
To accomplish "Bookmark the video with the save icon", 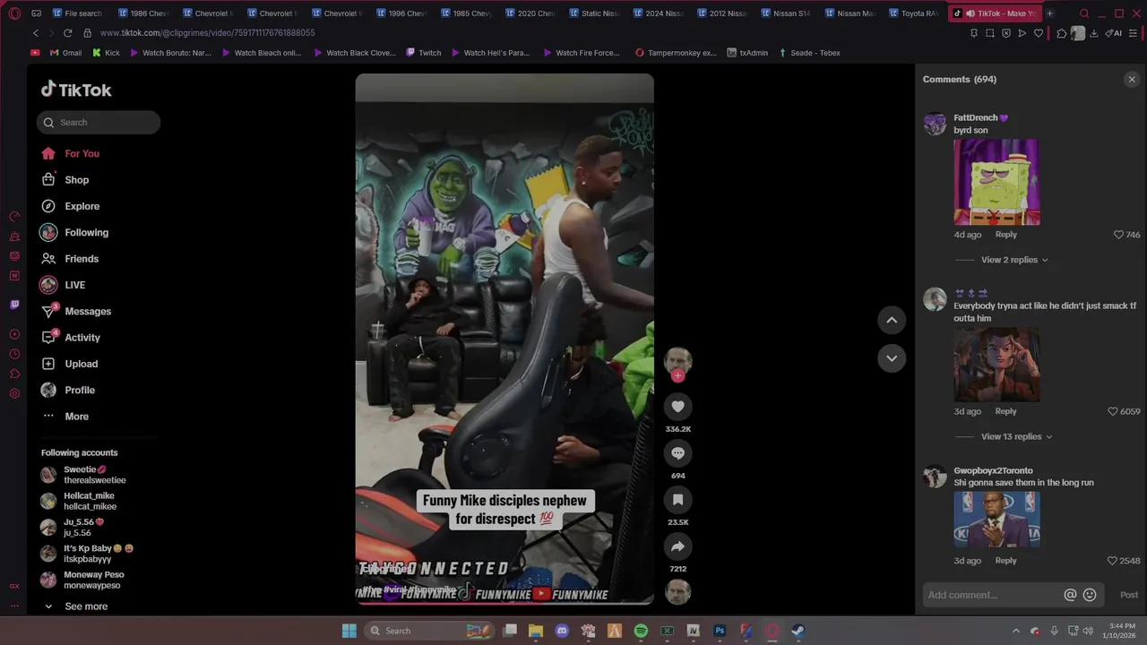I will (677, 500).
